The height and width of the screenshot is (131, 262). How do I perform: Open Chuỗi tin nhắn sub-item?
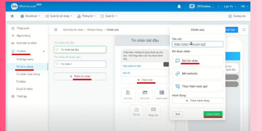24,89
